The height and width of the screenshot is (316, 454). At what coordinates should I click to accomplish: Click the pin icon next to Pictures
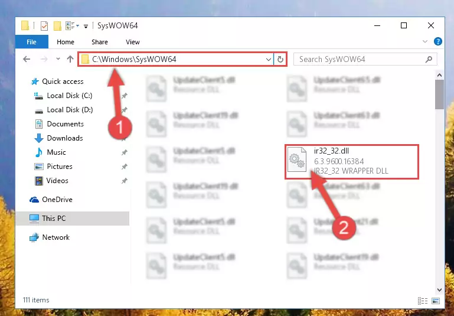(124, 167)
